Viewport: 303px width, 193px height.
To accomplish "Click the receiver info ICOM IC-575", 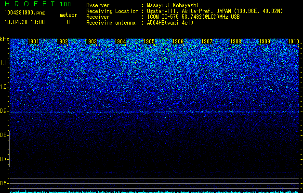I will pyautogui.click(x=163, y=17).
